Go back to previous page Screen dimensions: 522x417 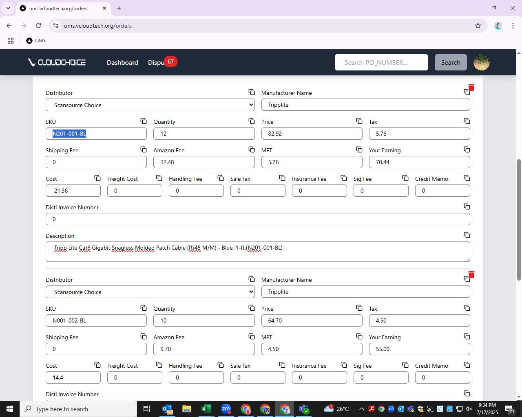(x=9, y=26)
